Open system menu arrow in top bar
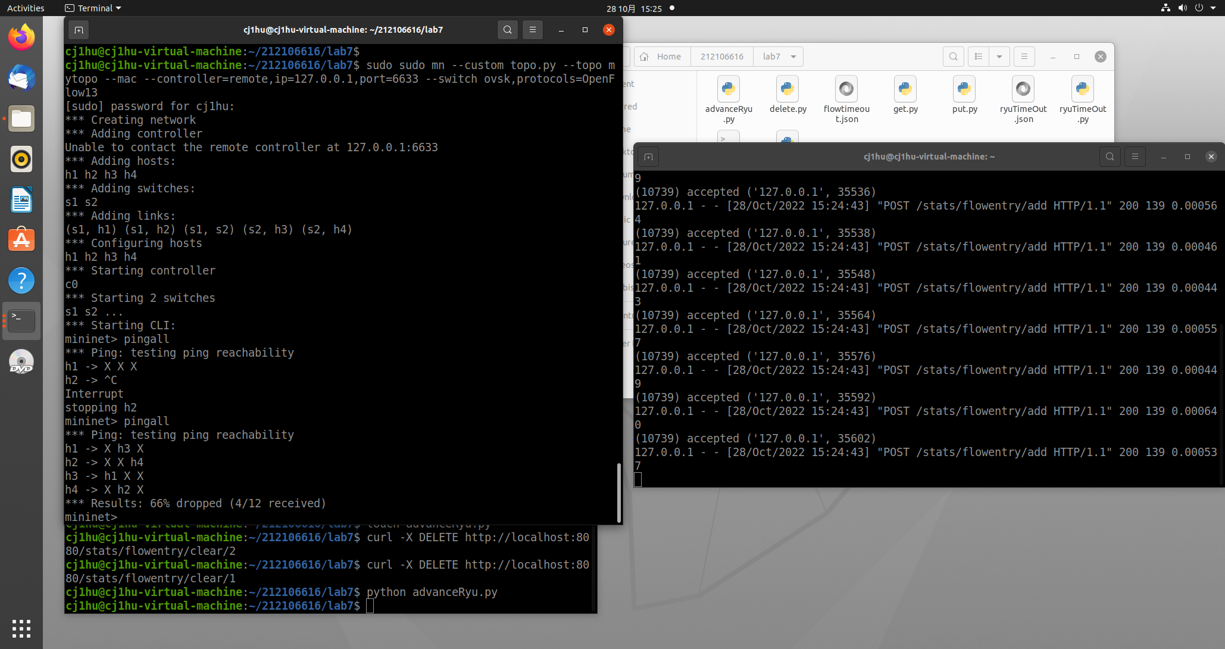 (1212, 8)
